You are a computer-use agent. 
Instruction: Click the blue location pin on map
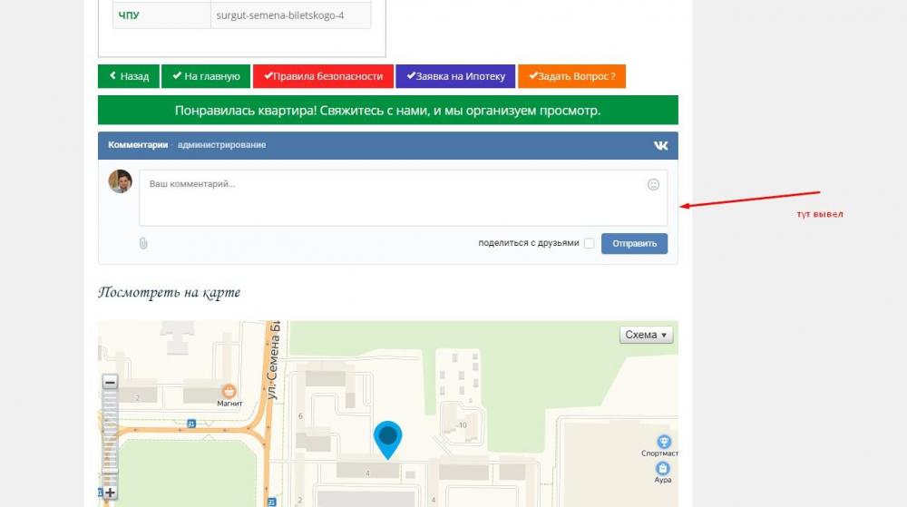tap(388, 438)
